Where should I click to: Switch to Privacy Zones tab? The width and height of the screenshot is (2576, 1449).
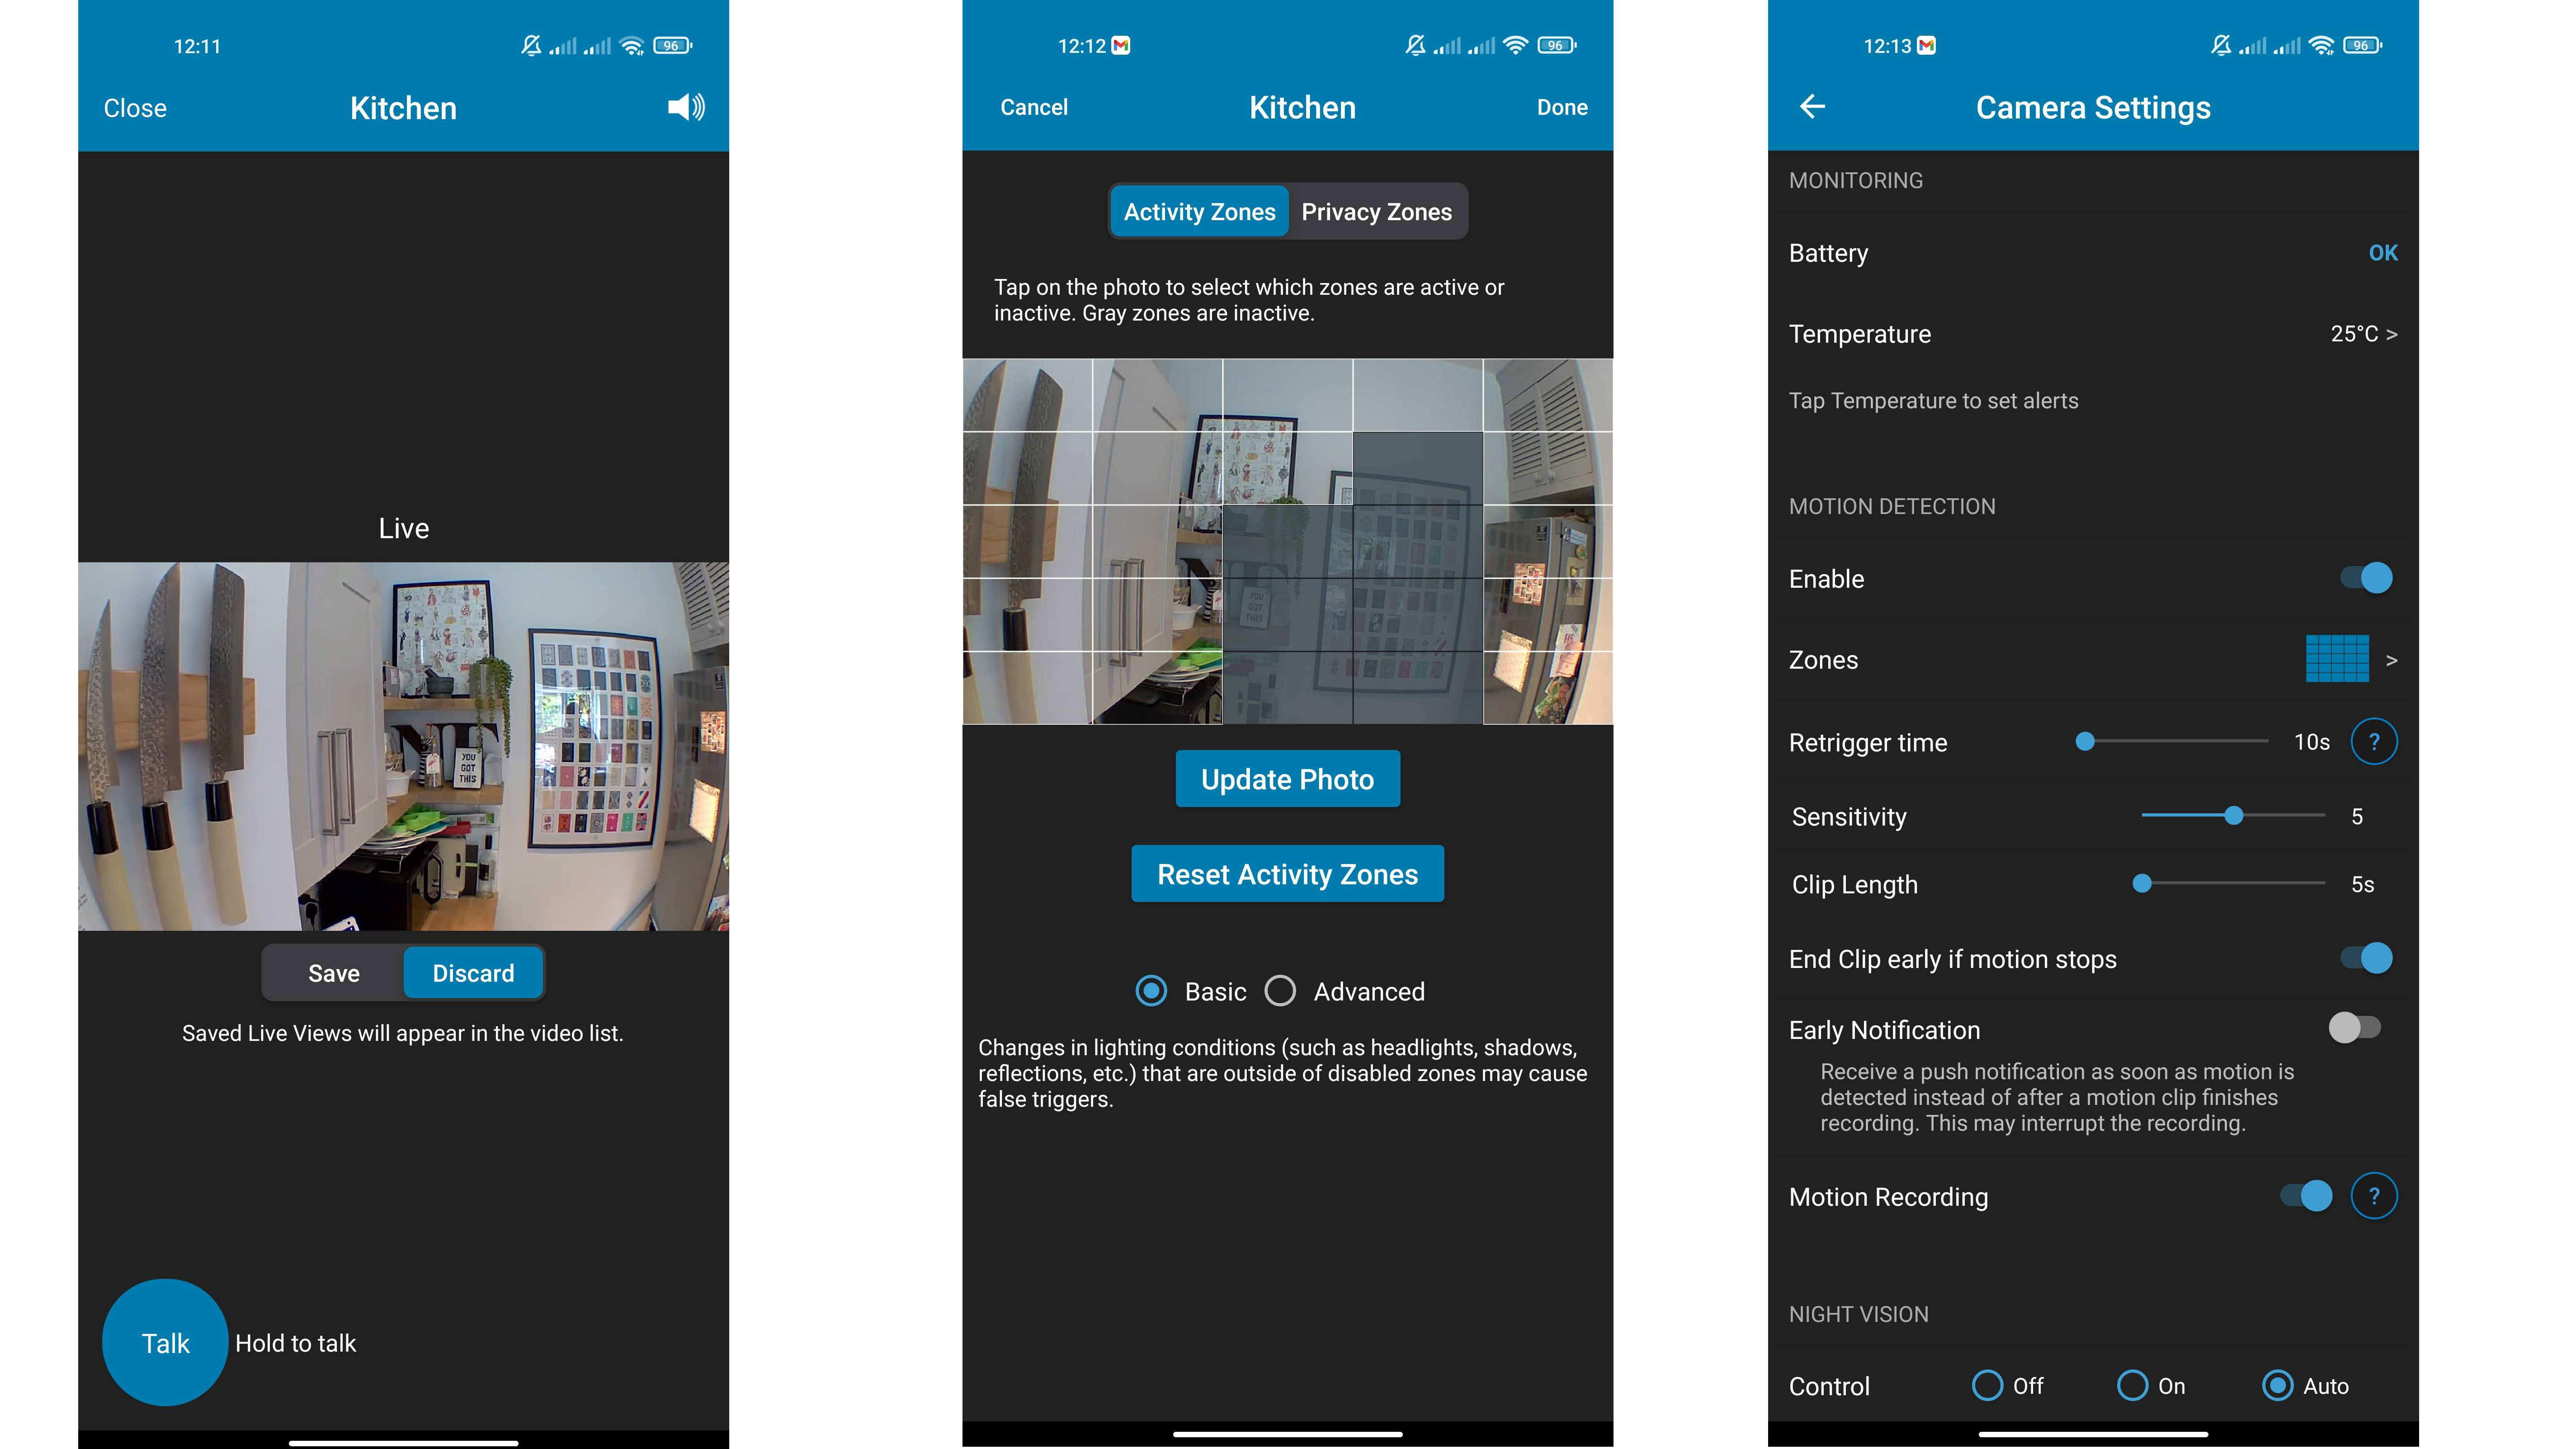click(x=1378, y=211)
